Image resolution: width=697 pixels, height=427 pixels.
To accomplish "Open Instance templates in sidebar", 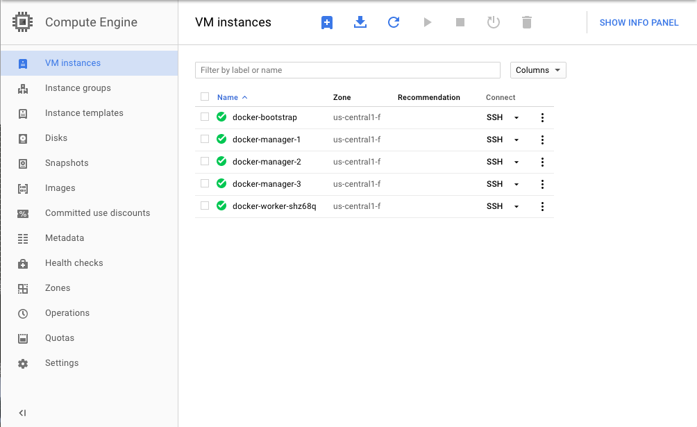I will [84, 113].
